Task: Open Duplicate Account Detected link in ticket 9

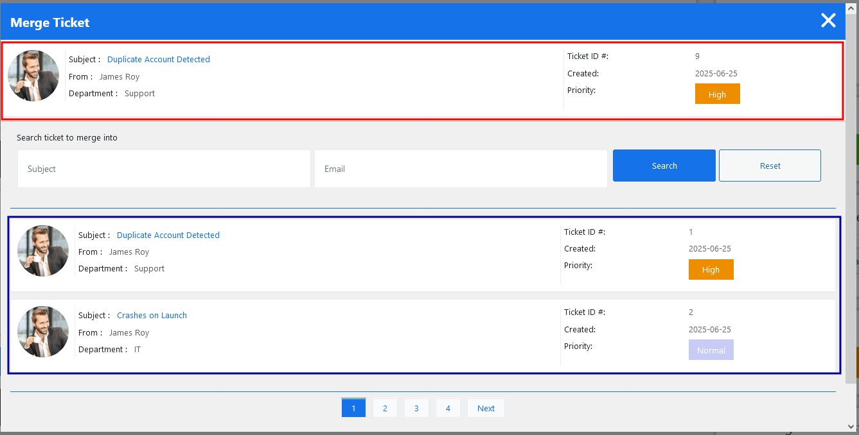Action: tap(158, 60)
